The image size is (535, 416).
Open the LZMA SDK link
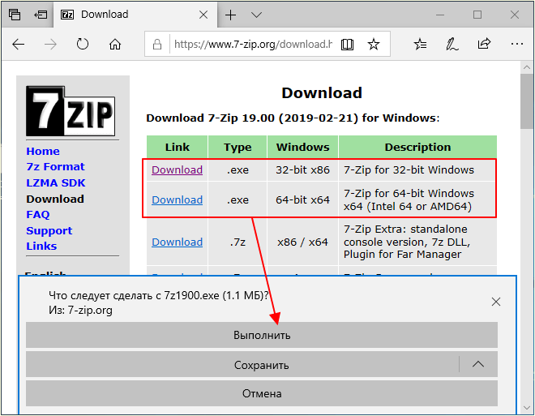click(56, 183)
